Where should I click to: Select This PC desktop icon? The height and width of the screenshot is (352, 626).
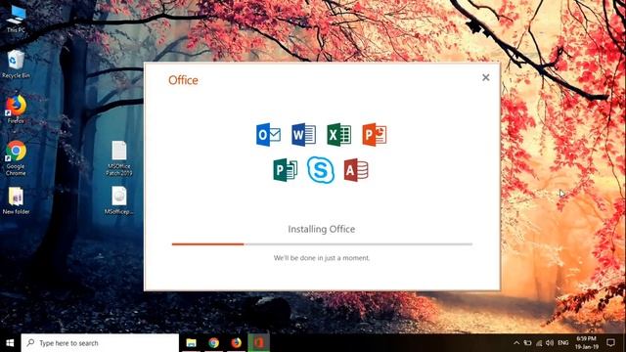[x=16, y=20]
